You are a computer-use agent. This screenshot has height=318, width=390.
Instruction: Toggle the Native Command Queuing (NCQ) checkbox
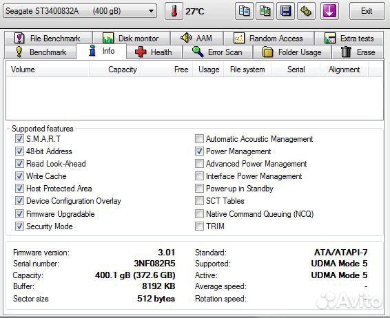click(199, 213)
